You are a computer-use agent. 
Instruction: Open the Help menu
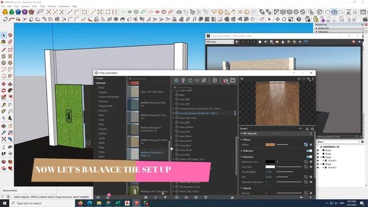(x=75, y=6)
